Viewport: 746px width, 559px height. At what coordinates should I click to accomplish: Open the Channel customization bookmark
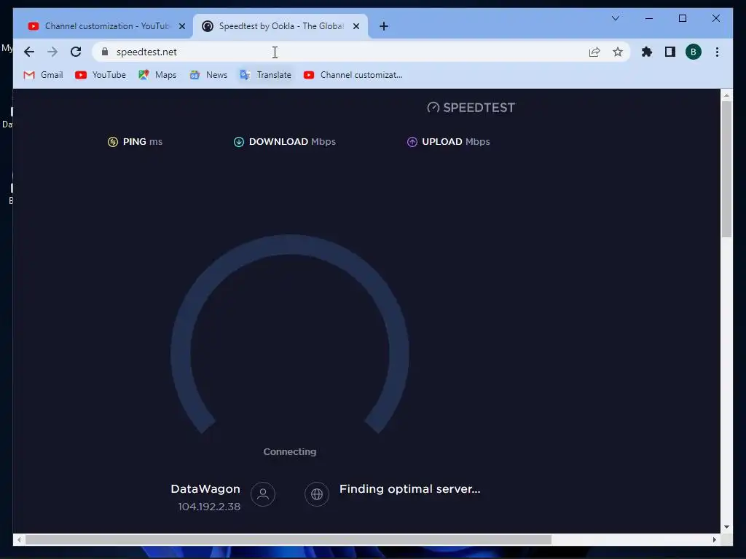pyautogui.click(x=353, y=75)
